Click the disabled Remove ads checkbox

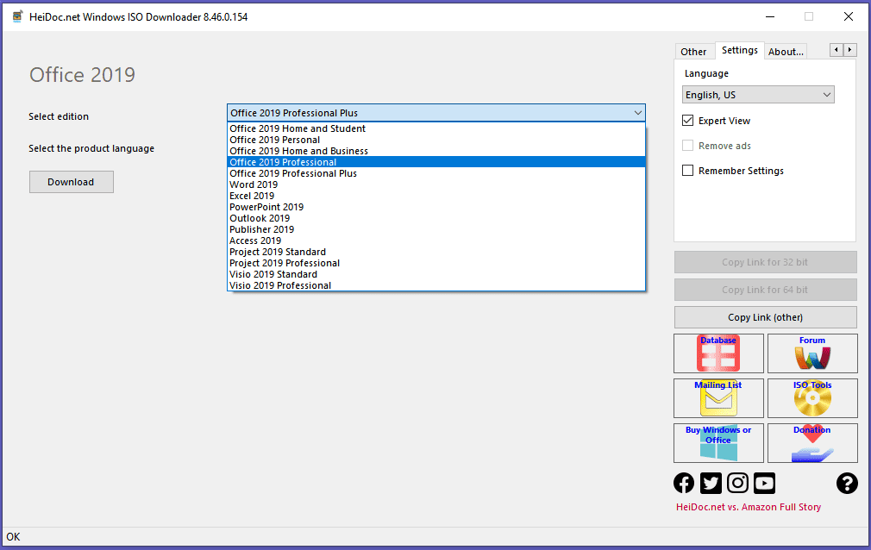[x=687, y=146]
